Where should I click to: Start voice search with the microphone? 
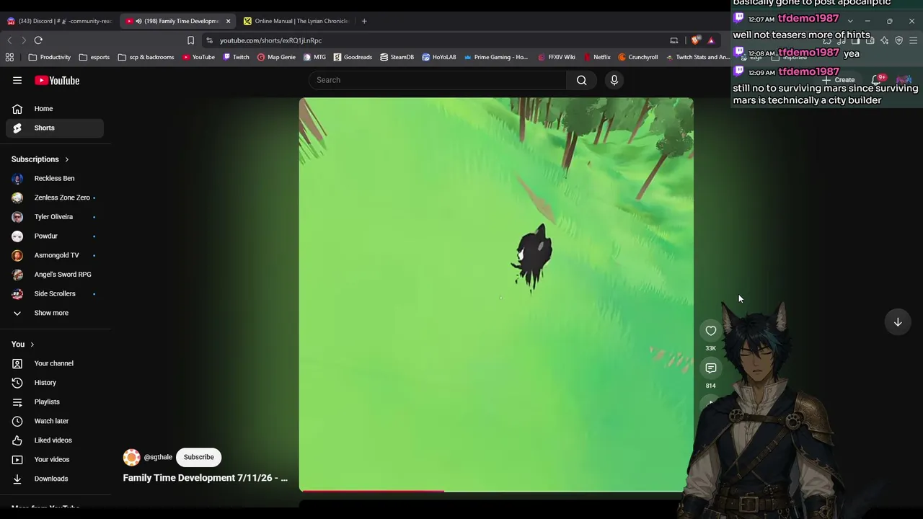(x=614, y=80)
